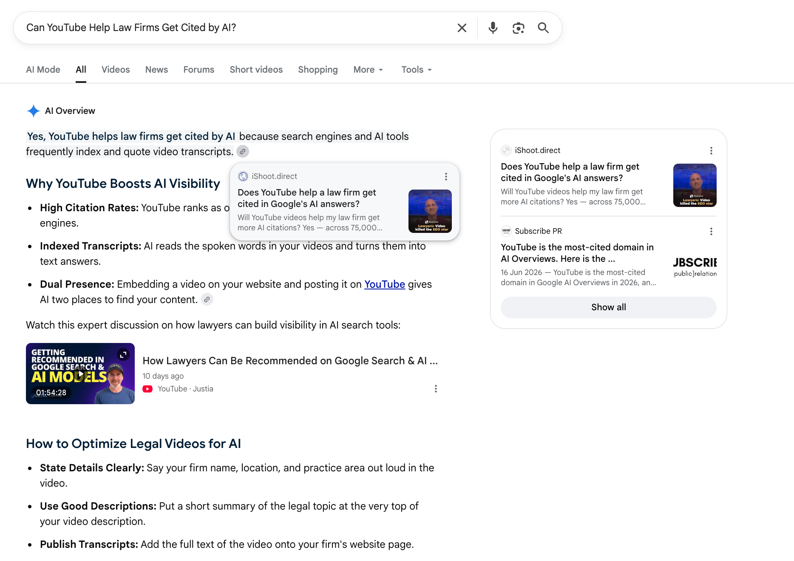Viewport: 794px width, 561px height.
Task: Open options menu for sidebar iShoot.direct result
Action: (x=711, y=151)
